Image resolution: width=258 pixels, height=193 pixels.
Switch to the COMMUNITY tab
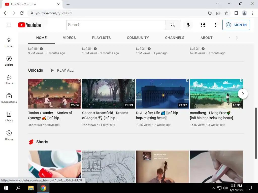(x=138, y=38)
